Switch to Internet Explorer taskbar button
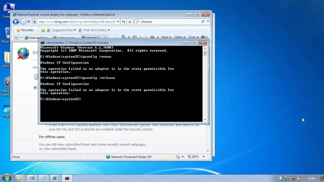The image size is (324, 182). click(55, 178)
